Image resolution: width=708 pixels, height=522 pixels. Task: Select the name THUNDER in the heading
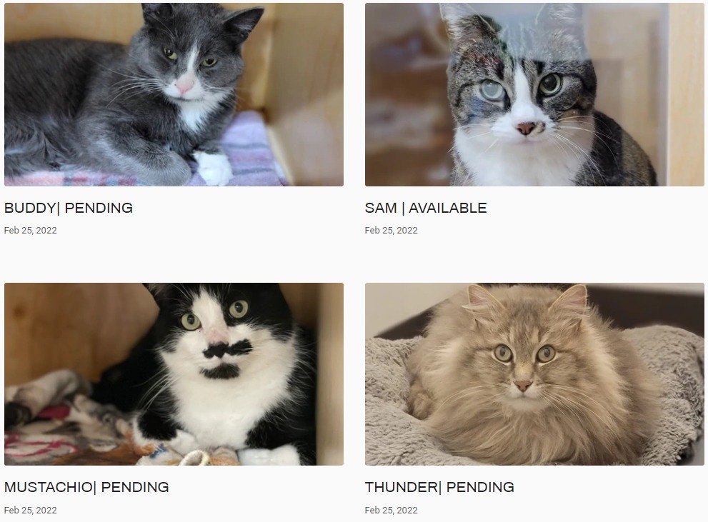(x=401, y=487)
